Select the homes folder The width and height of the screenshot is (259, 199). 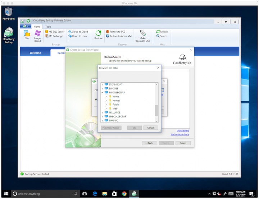116,101
